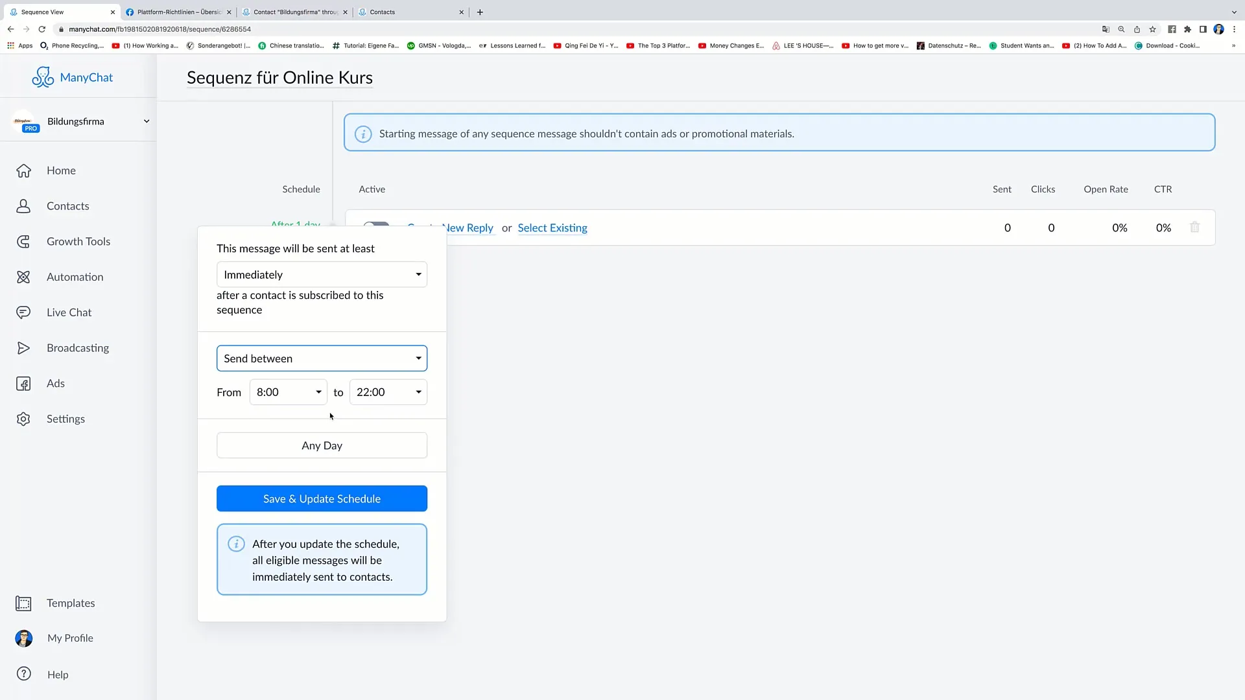The width and height of the screenshot is (1245, 700).
Task: Open Automation settings
Action: tap(75, 276)
